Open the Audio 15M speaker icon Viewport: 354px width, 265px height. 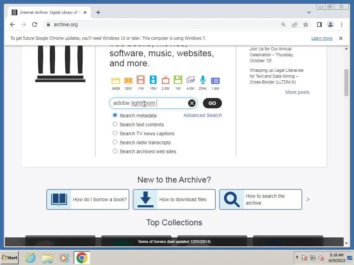click(153, 80)
